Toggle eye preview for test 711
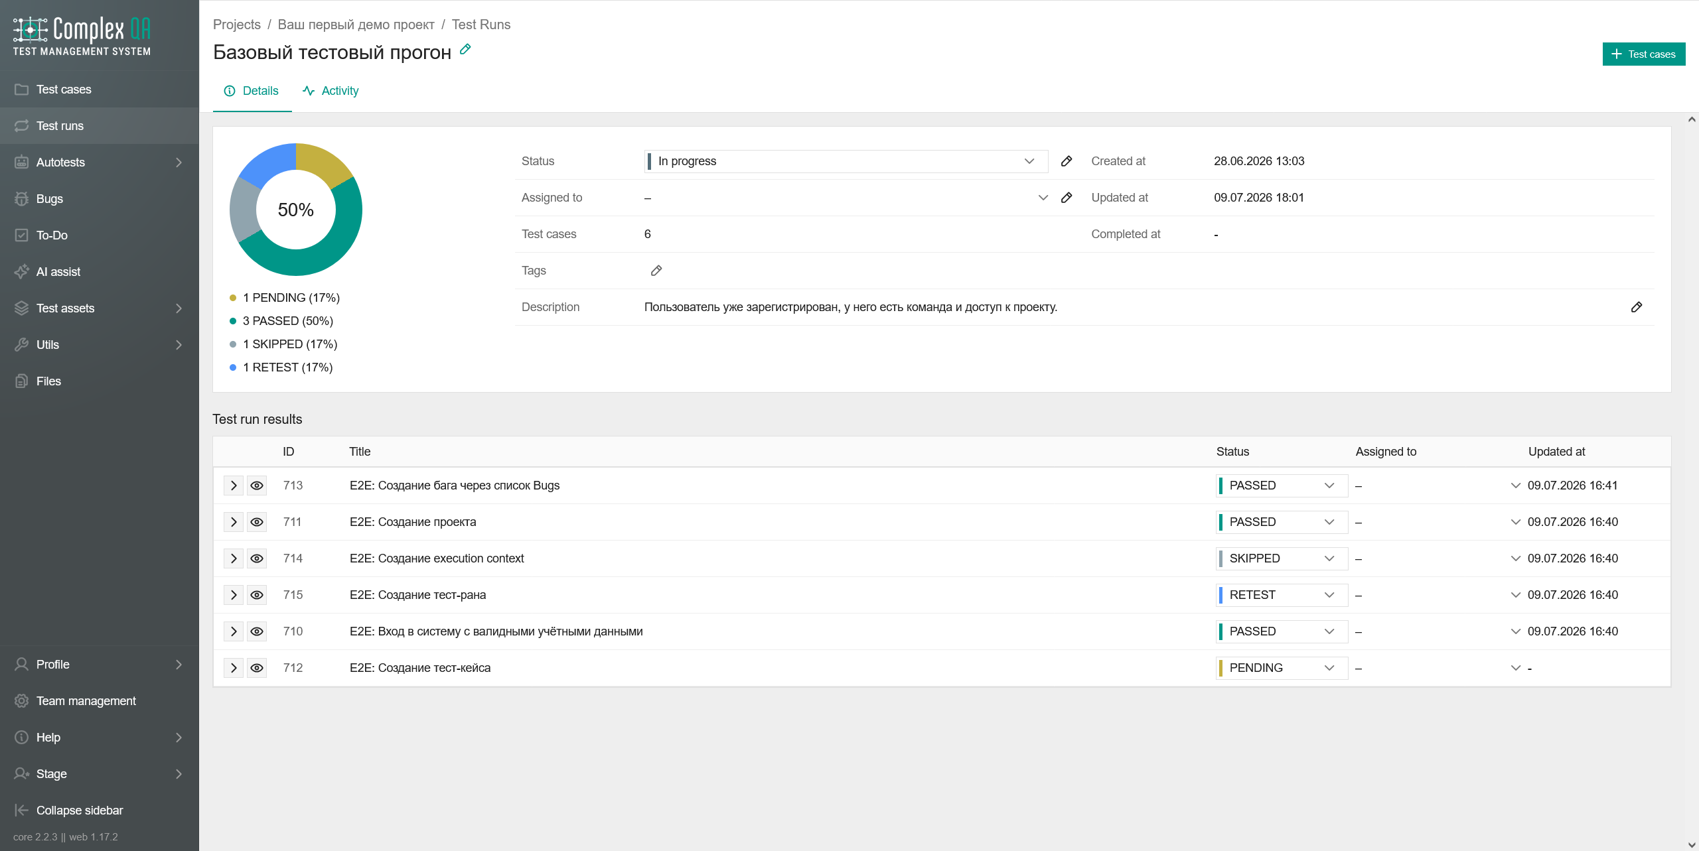The image size is (1699, 851). [257, 522]
